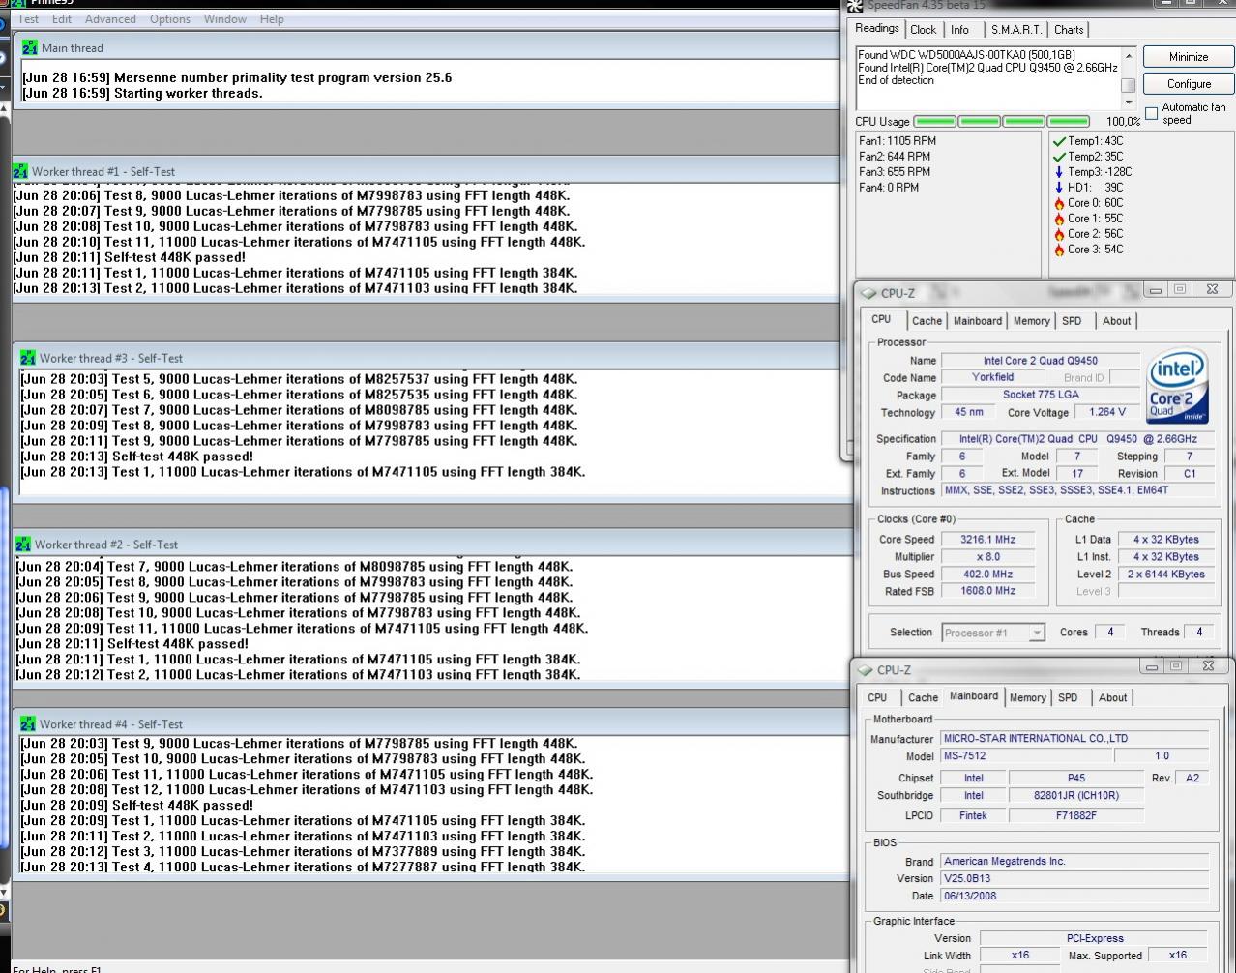
Task: Click the Minimize button in SpeedFan
Action: pos(1189,57)
